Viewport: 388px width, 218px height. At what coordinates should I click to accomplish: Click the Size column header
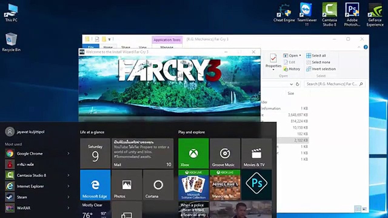(291, 93)
